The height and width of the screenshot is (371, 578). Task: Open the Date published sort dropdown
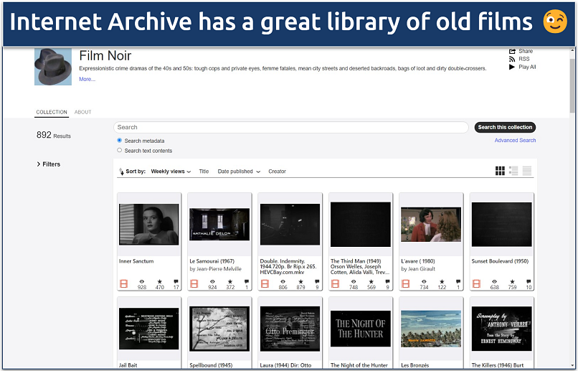coord(239,172)
